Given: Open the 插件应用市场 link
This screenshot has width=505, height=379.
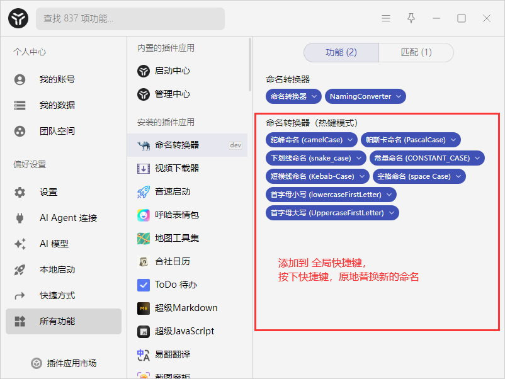Looking at the screenshot, I should [64, 363].
